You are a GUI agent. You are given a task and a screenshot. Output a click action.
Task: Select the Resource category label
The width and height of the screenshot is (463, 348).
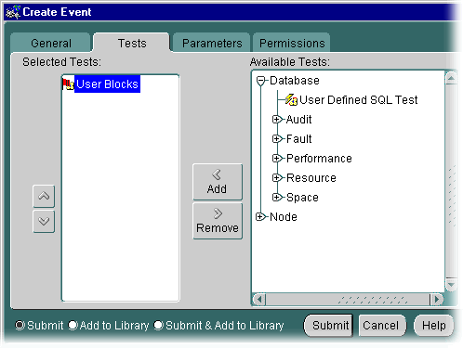pyautogui.click(x=311, y=178)
